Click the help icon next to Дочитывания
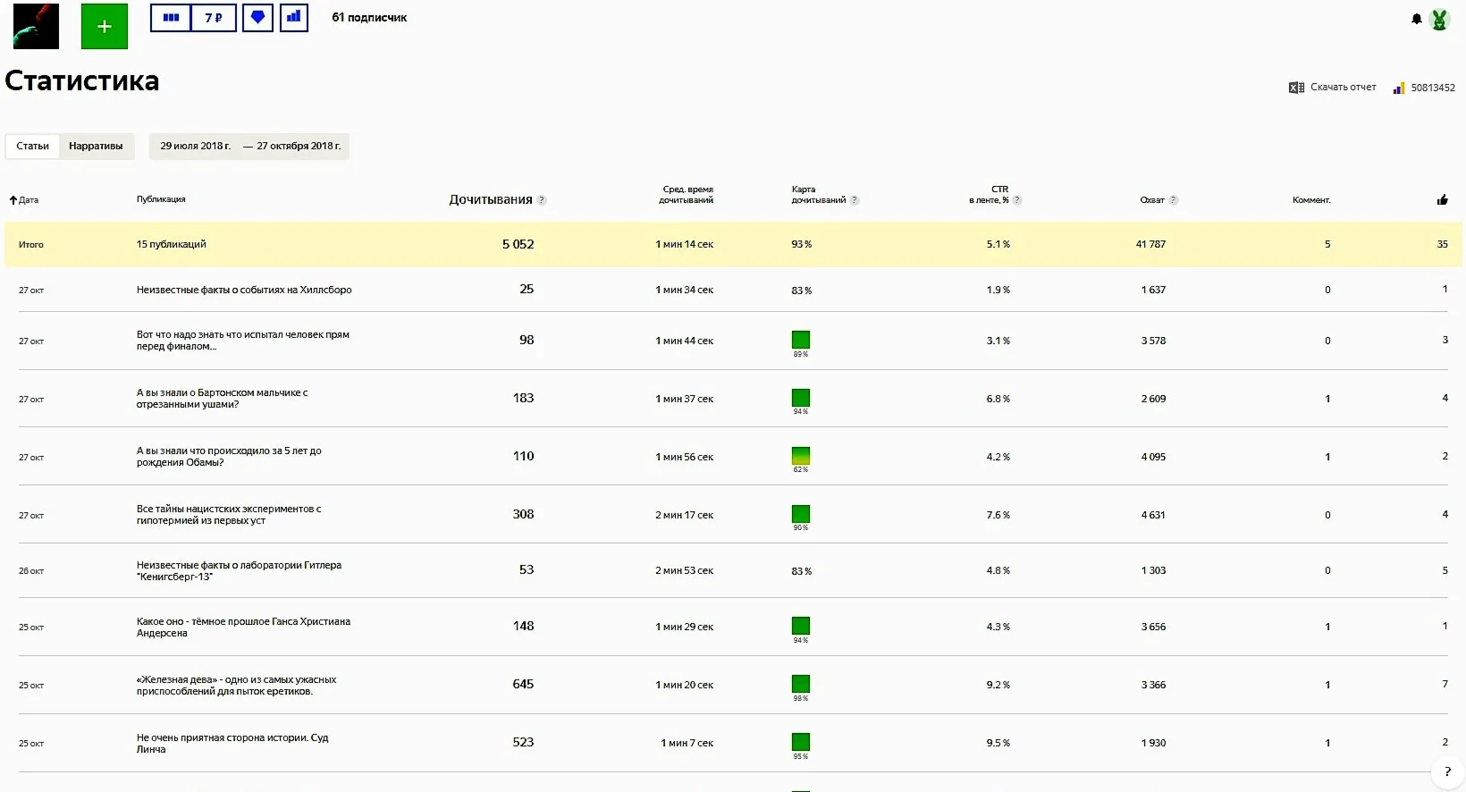Screen dimensions: 1466x792 click(542, 200)
